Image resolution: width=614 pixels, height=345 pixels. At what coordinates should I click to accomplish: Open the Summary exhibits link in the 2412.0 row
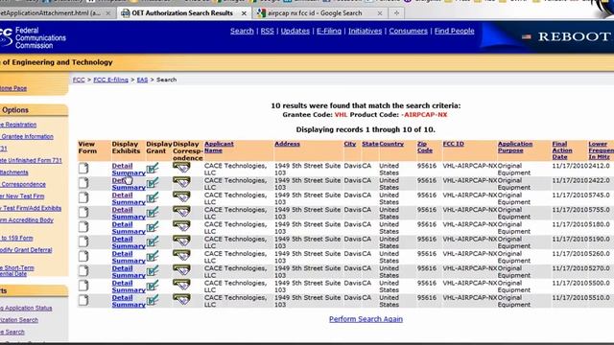129,172
